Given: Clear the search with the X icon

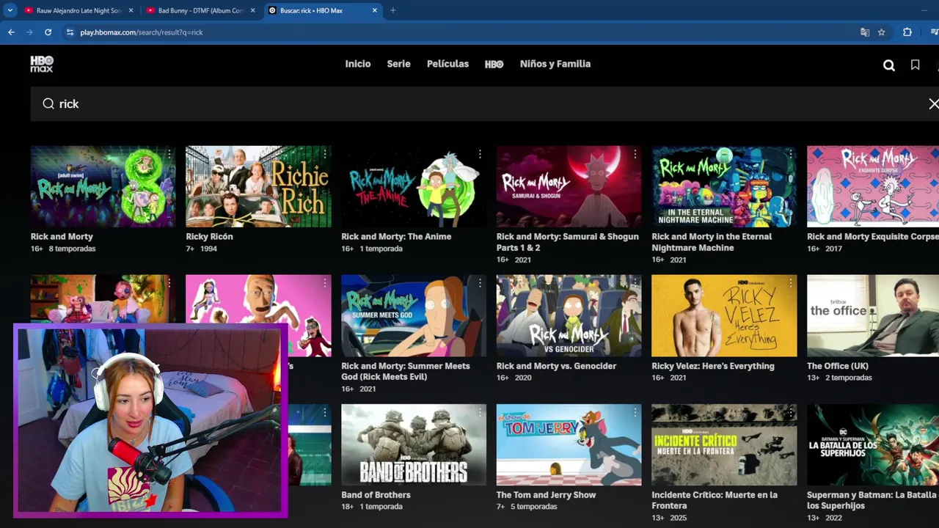Looking at the screenshot, I should pos(933,104).
